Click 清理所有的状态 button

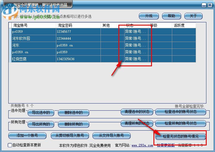click(137, 123)
